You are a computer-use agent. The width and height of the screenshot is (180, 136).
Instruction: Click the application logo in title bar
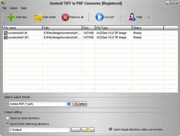tap(3, 3)
